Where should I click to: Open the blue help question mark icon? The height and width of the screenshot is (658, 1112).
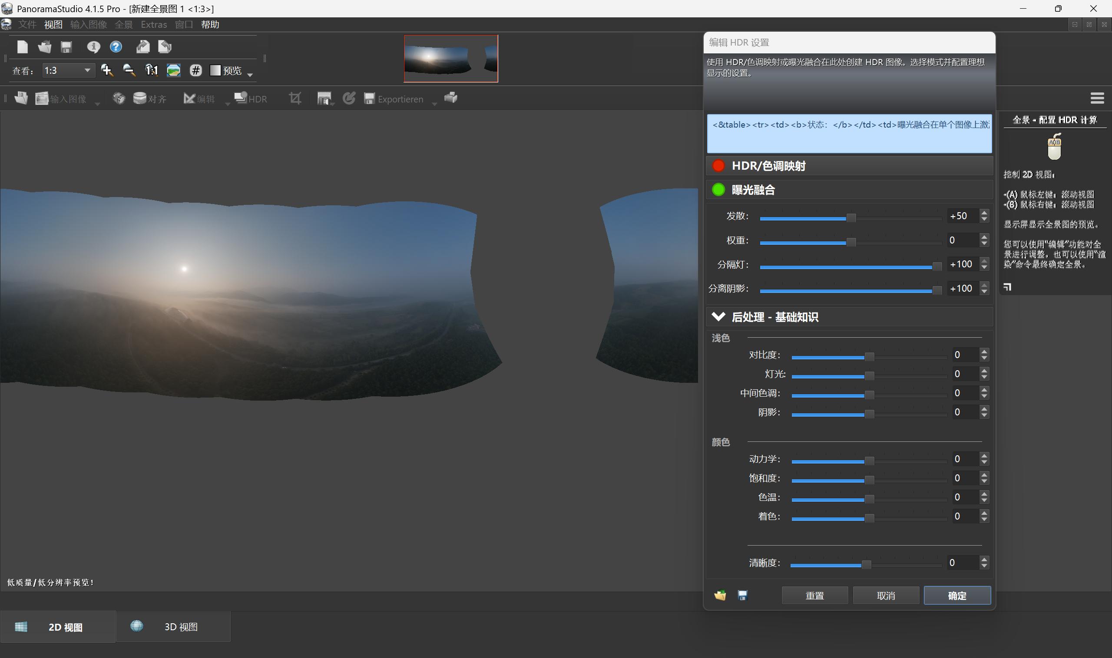[x=116, y=46]
